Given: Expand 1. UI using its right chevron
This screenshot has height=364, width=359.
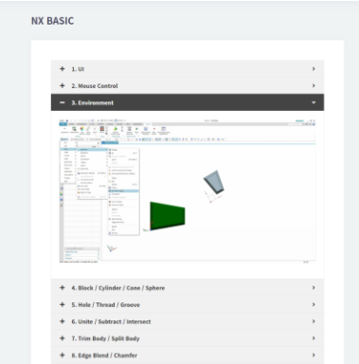Looking at the screenshot, I should pyautogui.click(x=314, y=69).
